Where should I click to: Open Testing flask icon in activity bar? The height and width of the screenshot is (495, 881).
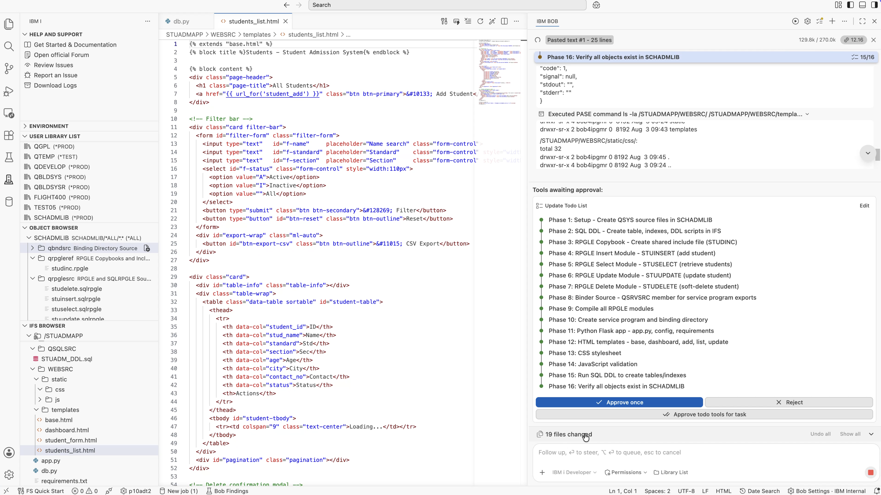[9, 157]
